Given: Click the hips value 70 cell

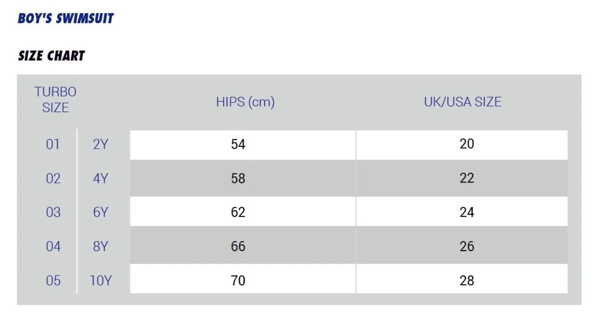Looking at the screenshot, I should pos(238,281).
